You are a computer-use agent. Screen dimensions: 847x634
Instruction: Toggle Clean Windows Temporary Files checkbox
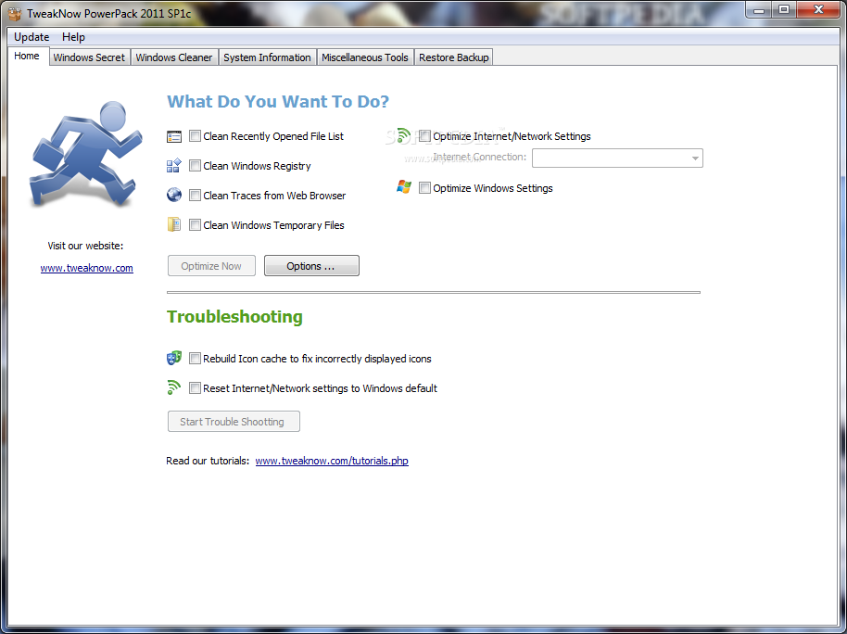point(195,225)
